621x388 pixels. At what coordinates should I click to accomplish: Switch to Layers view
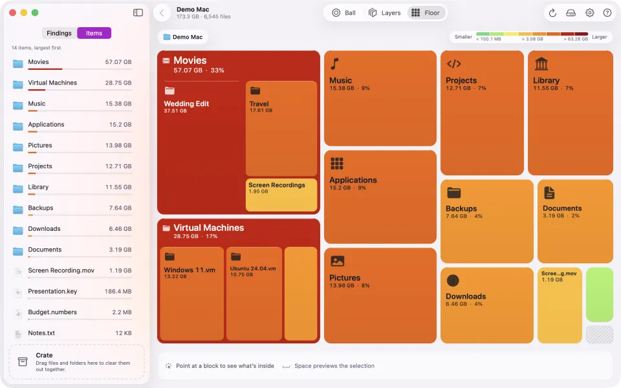tap(384, 13)
